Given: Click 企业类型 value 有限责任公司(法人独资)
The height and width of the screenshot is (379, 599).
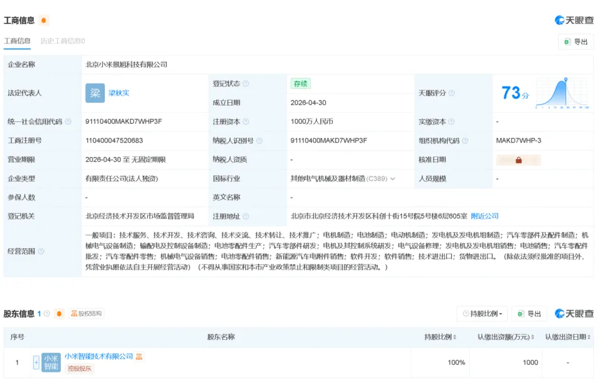Looking at the screenshot, I should (122, 179).
